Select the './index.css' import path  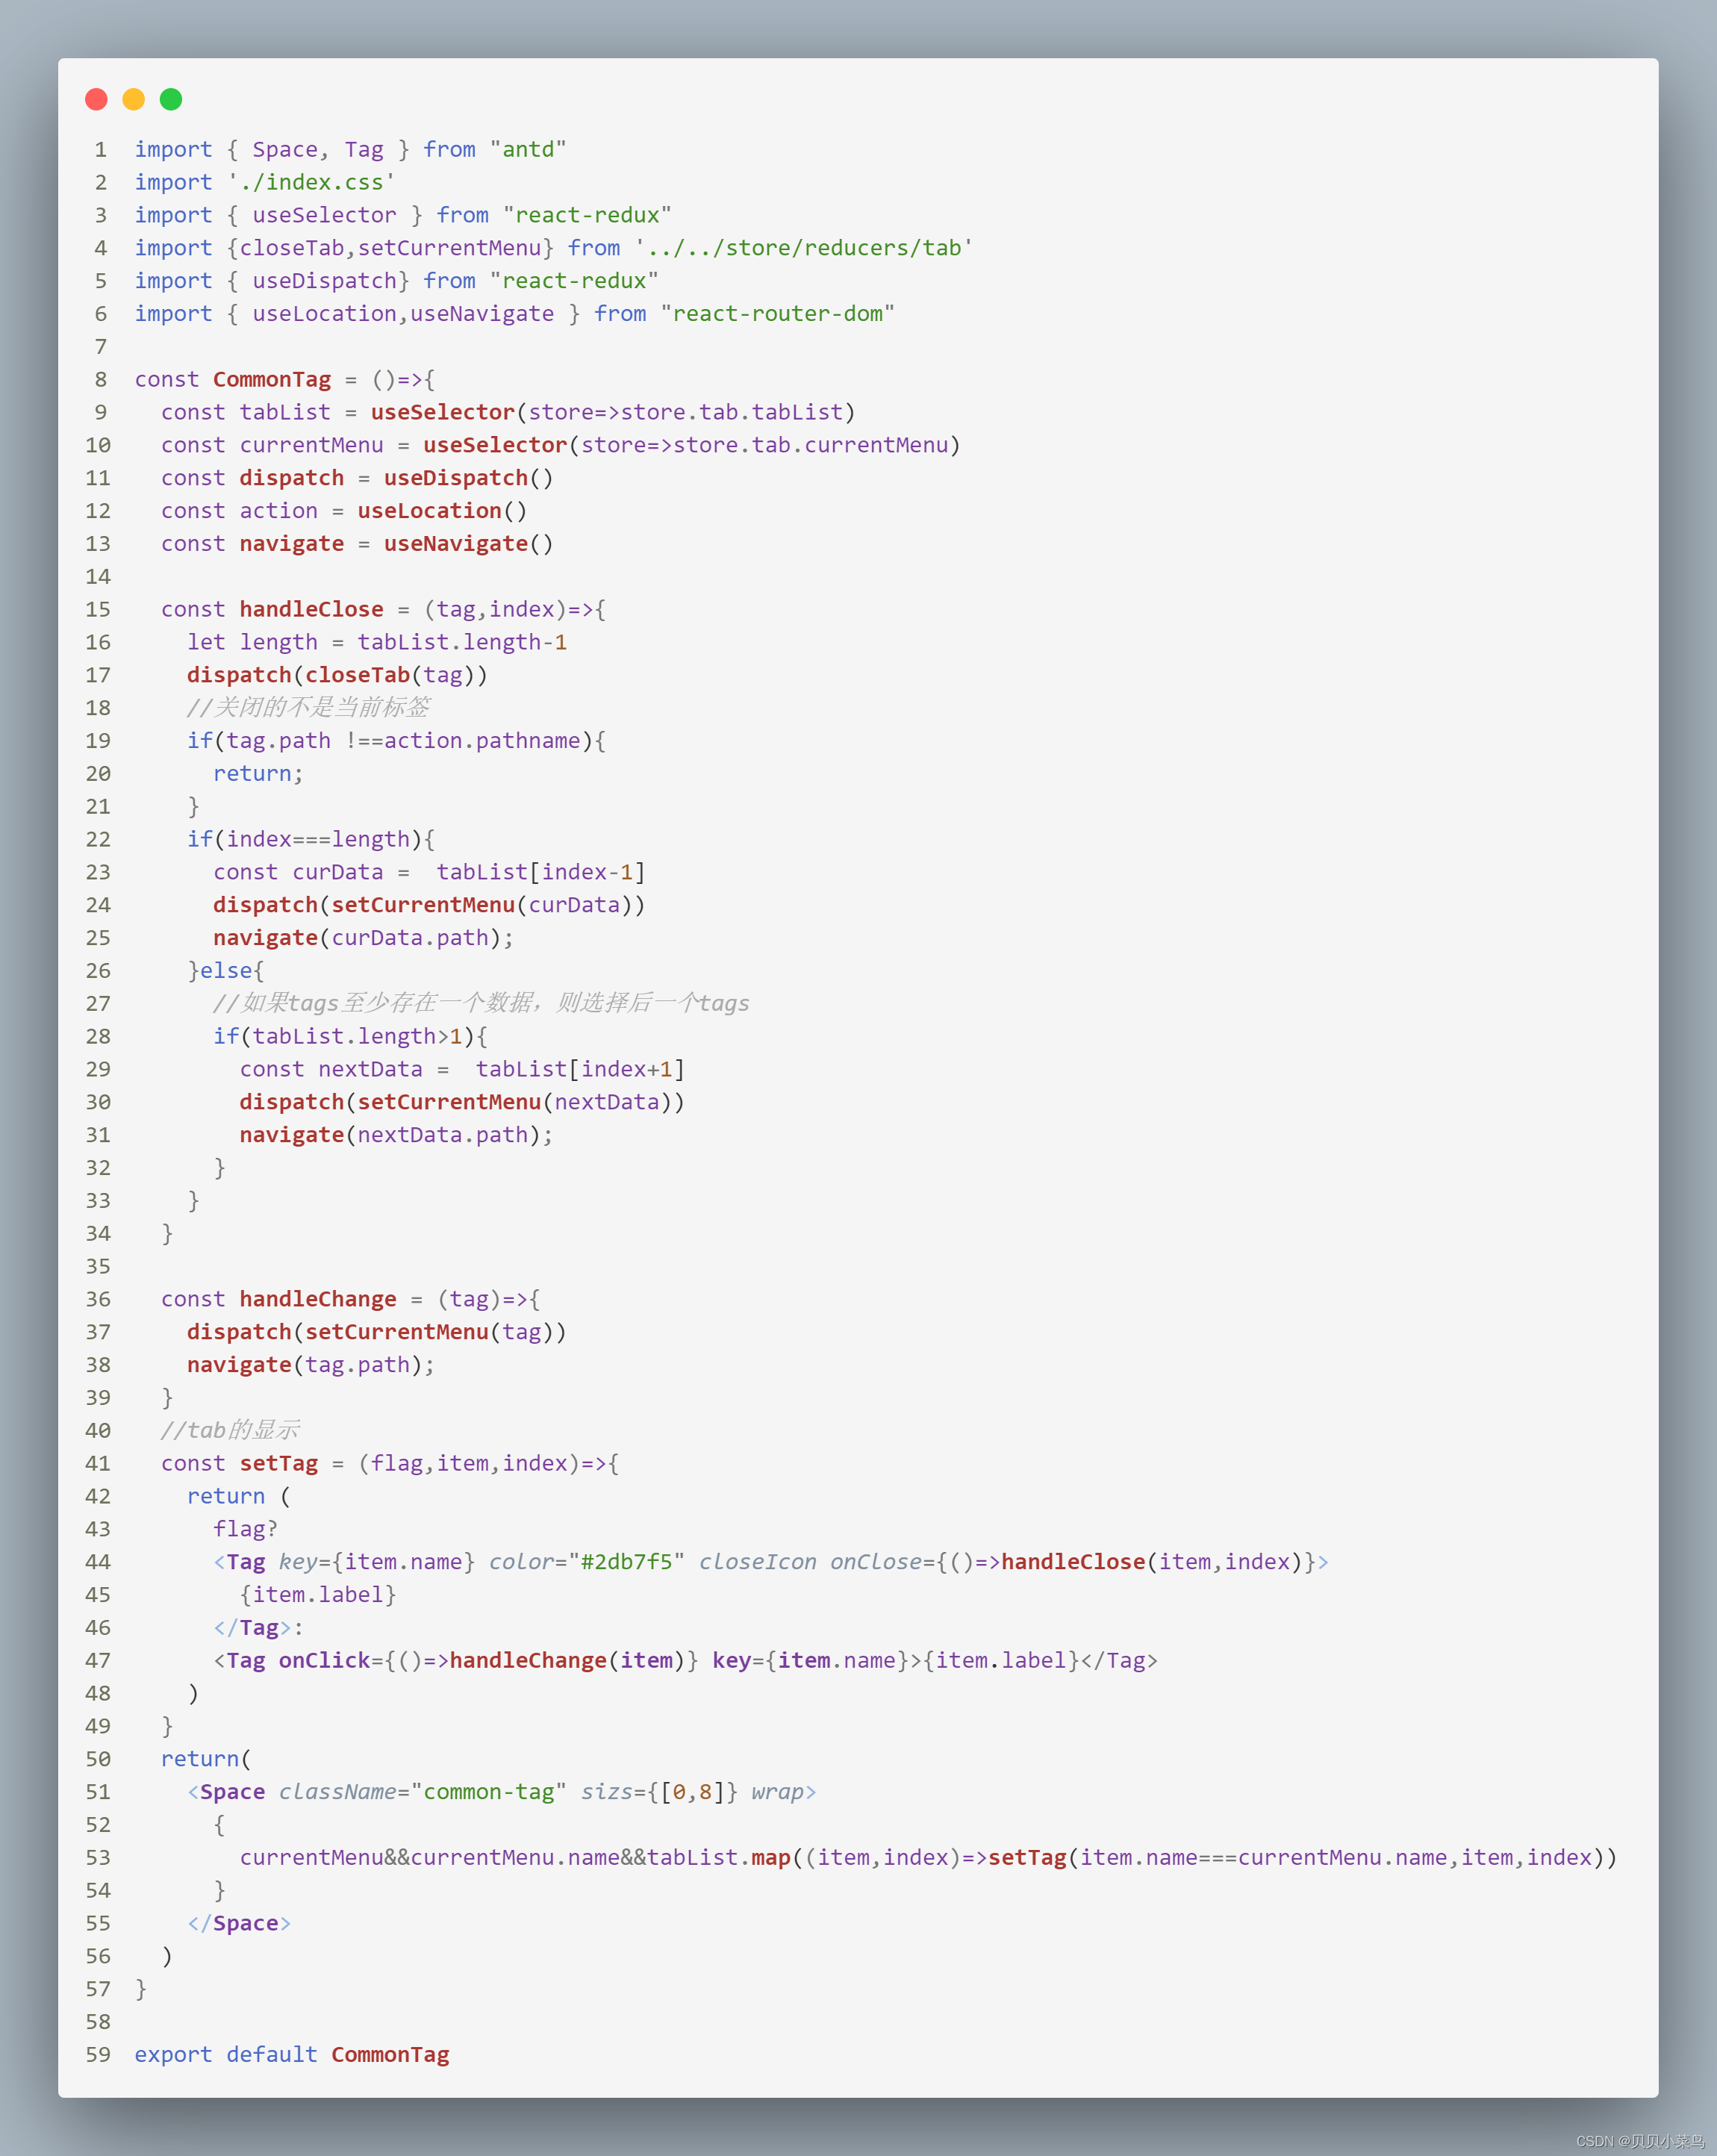[x=311, y=182]
